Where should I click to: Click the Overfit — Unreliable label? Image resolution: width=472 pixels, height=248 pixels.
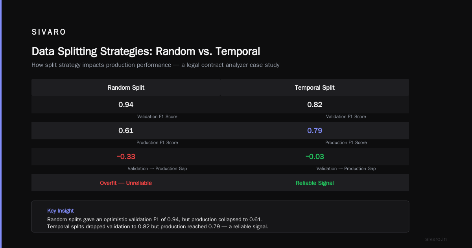point(126,183)
